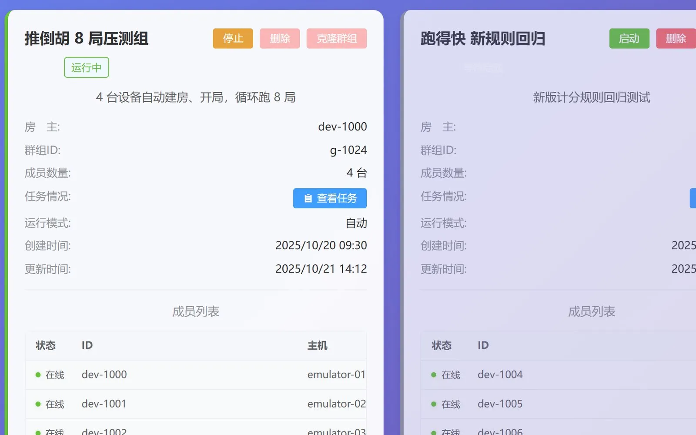696x435 pixels.
Task: Click online status dot of dev-1000 row
Action: (38, 375)
